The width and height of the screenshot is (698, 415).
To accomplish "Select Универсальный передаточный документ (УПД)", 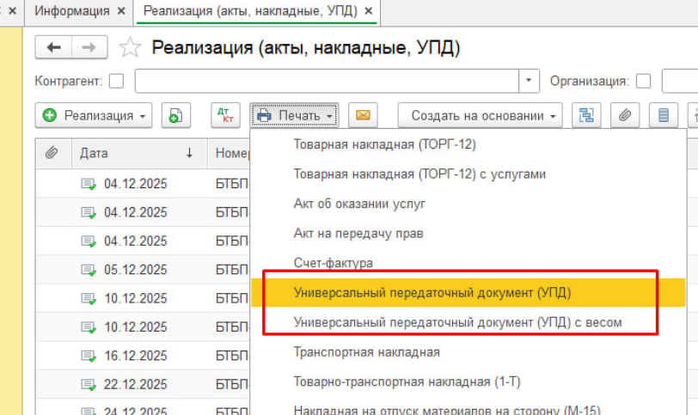I will (432, 292).
